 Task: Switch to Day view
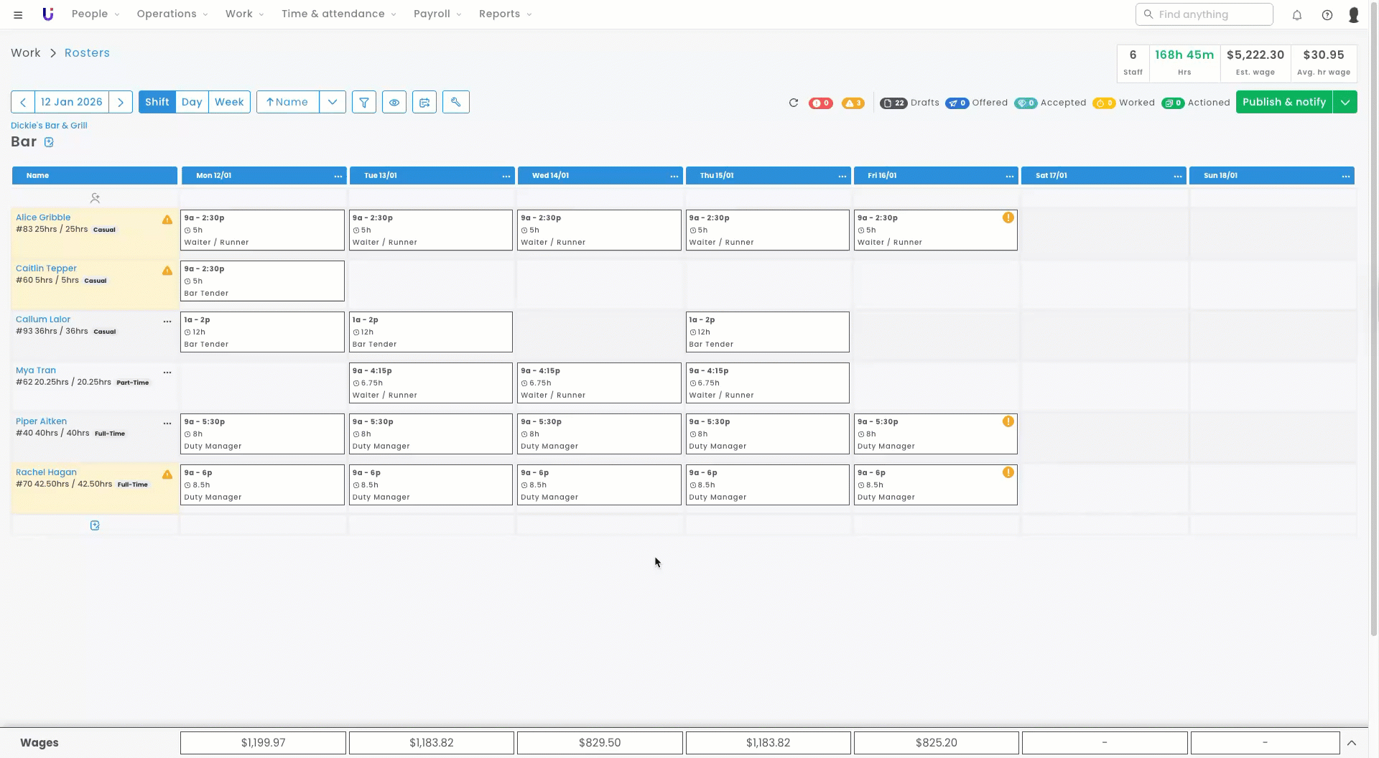coord(192,102)
